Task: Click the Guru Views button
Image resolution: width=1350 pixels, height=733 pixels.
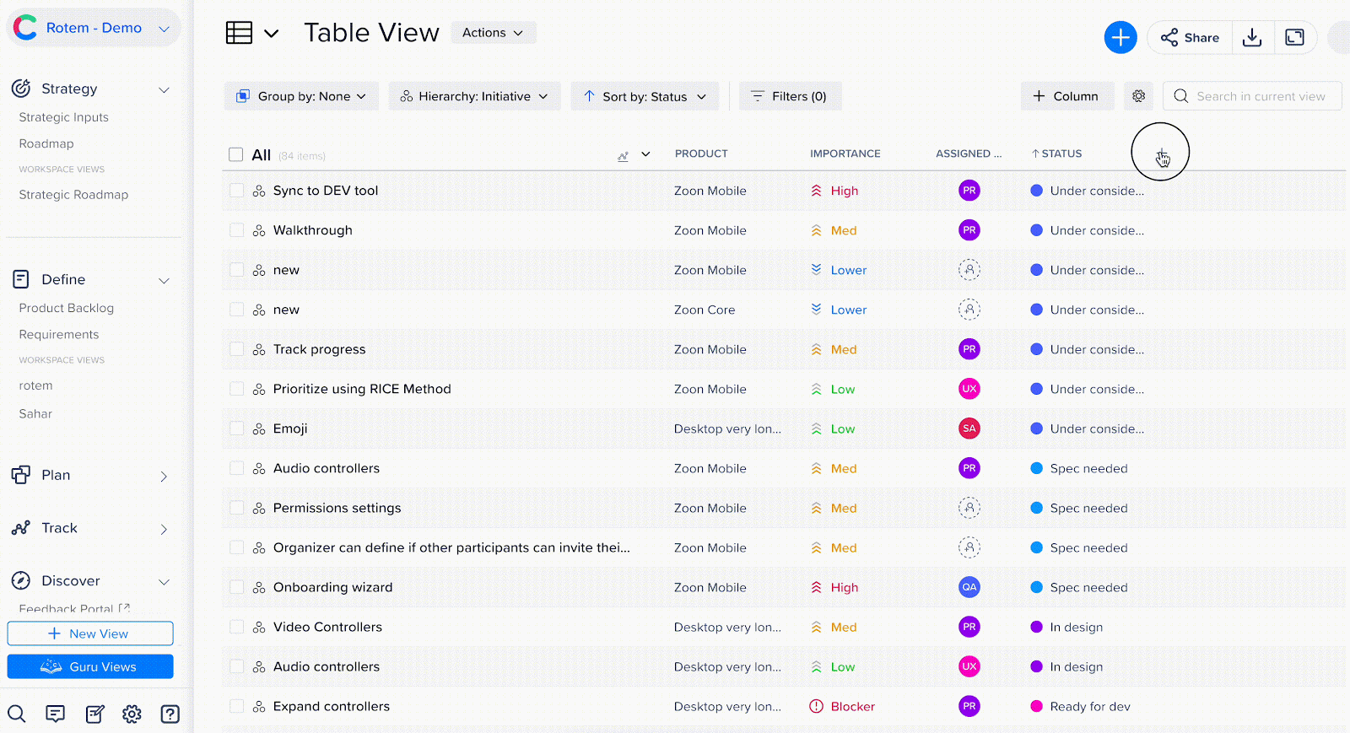Action: [90, 666]
